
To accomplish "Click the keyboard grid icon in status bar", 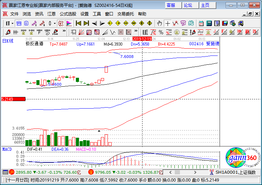I will pos(5,172).
